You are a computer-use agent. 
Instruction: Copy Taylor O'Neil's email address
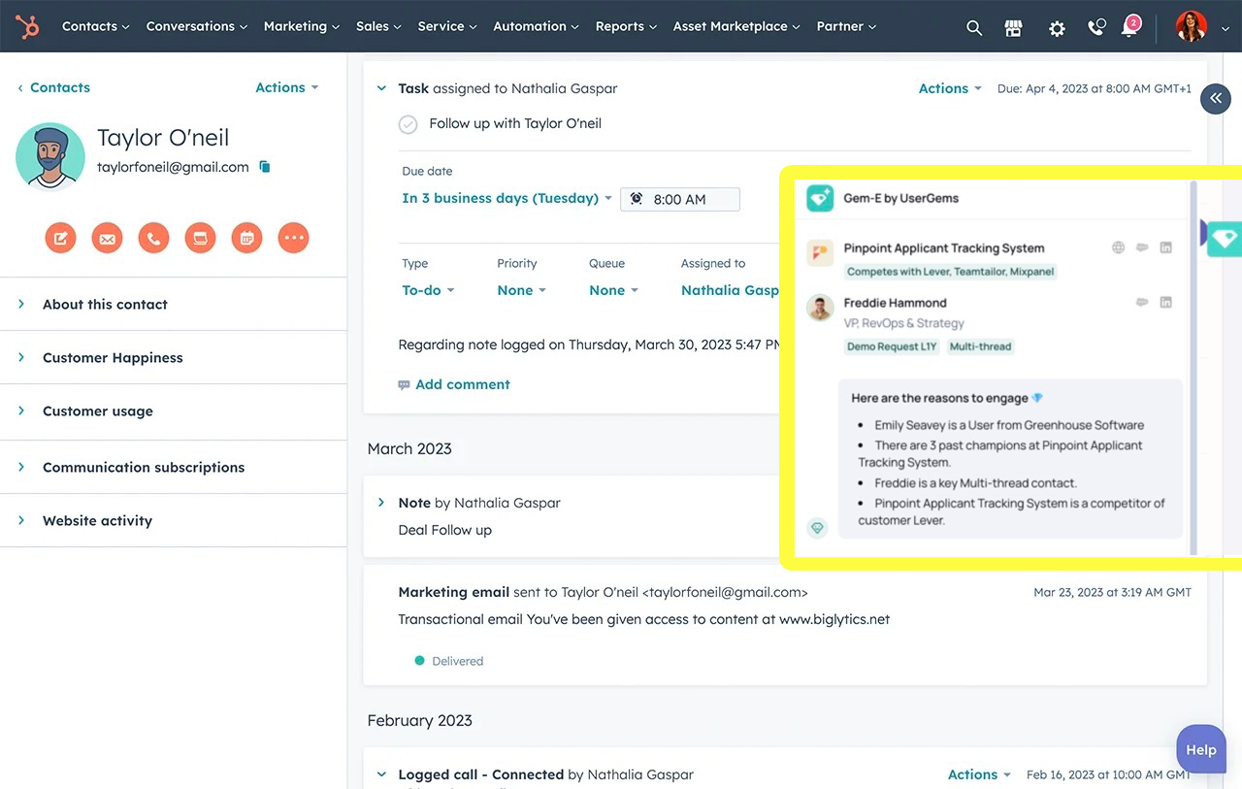pos(265,167)
